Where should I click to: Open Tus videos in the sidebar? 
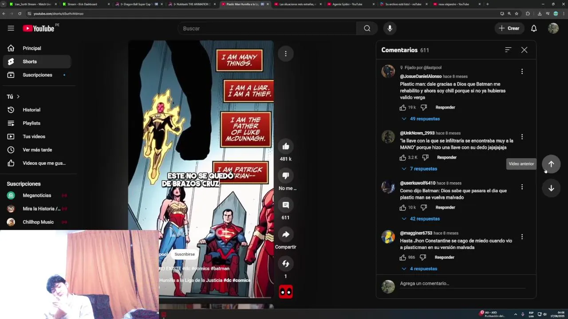pos(37,136)
